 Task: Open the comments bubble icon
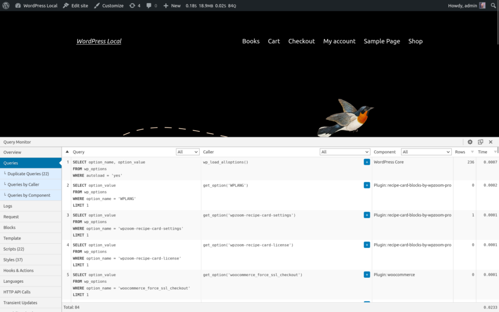coord(152,6)
